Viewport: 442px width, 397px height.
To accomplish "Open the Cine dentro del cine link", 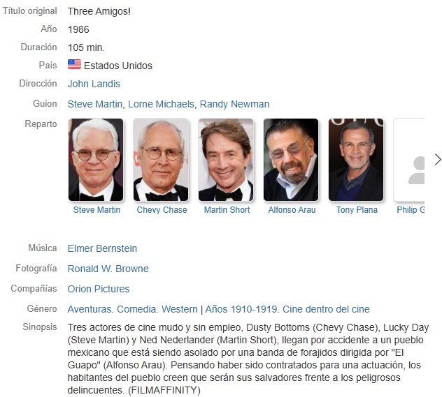I will pos(326,309).
